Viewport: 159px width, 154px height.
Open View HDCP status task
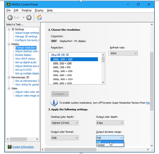(x=25, y=59)
